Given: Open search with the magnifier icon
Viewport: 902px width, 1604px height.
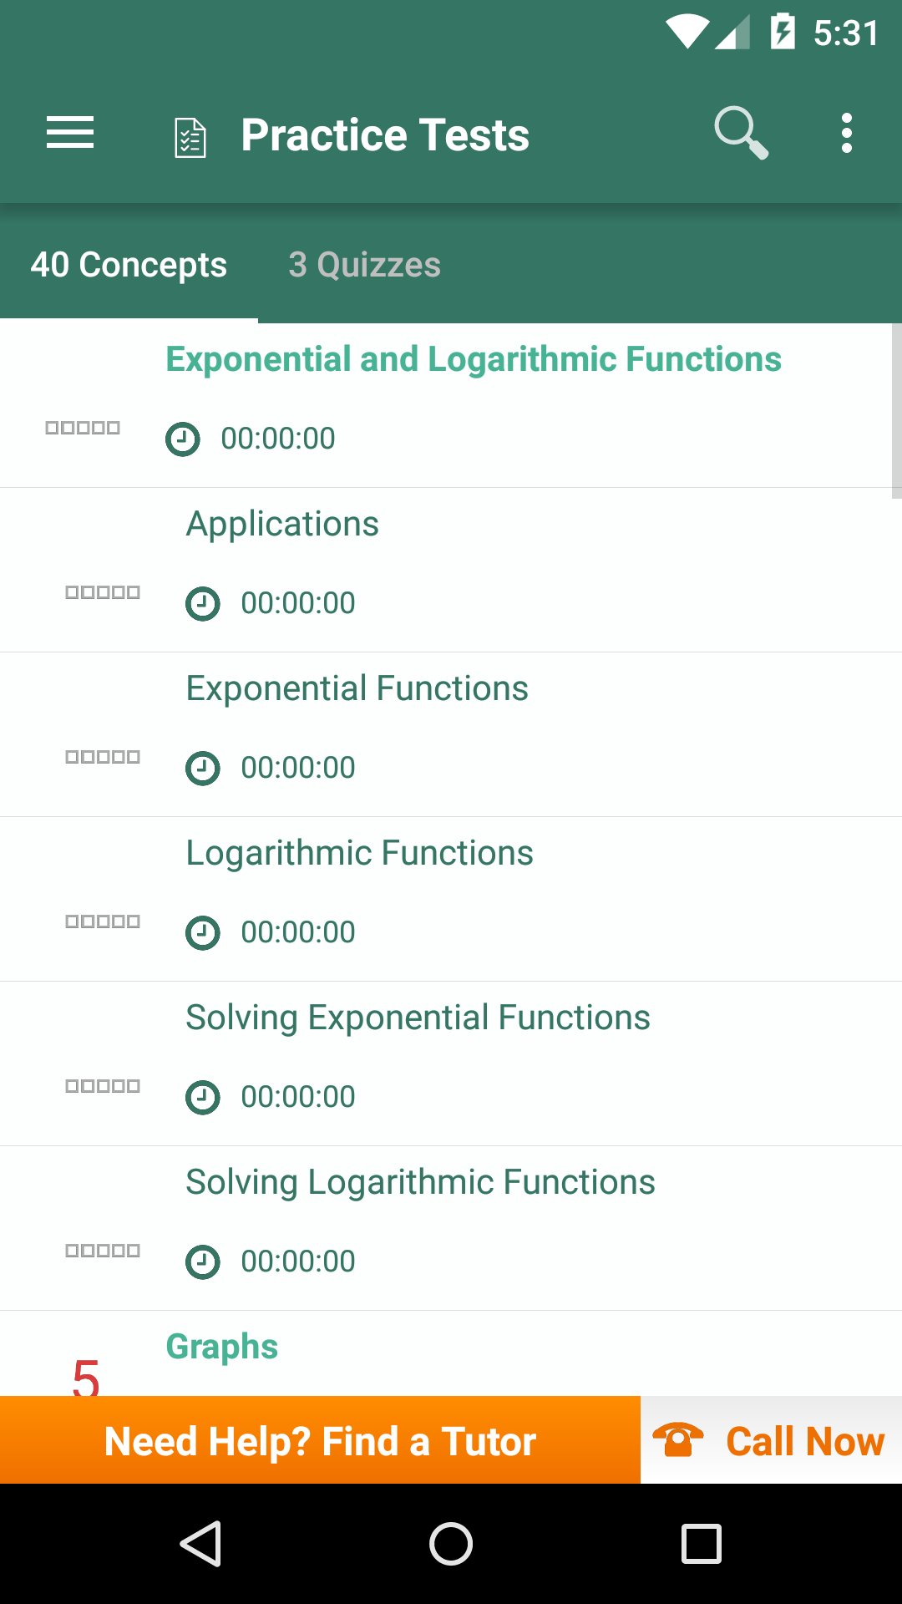Looking at the screenshot, I should coord(740,134).
